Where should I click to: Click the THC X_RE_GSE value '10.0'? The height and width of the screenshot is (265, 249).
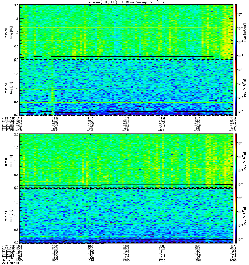click(x=126, y=246)
